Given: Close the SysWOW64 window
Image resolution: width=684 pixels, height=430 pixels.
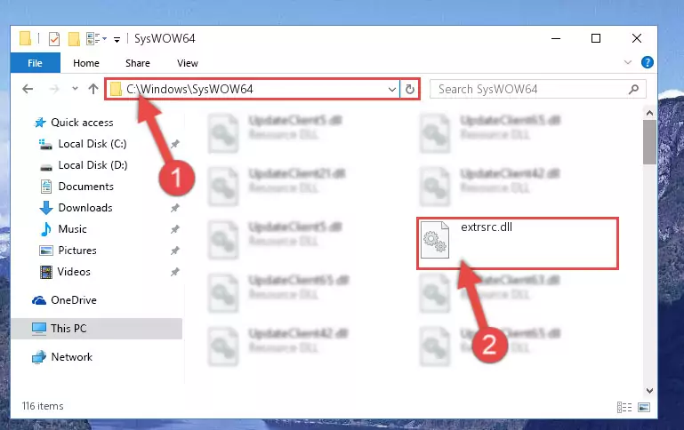Looking at the screenshot, I should pyautogui.click(x=637, y=38).
